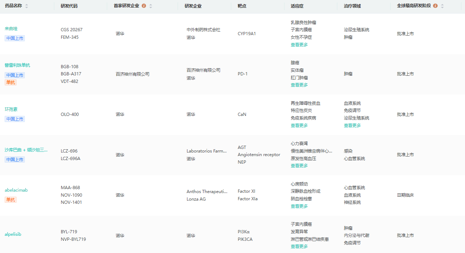Click the 研发代码 column header

[69, 6]
